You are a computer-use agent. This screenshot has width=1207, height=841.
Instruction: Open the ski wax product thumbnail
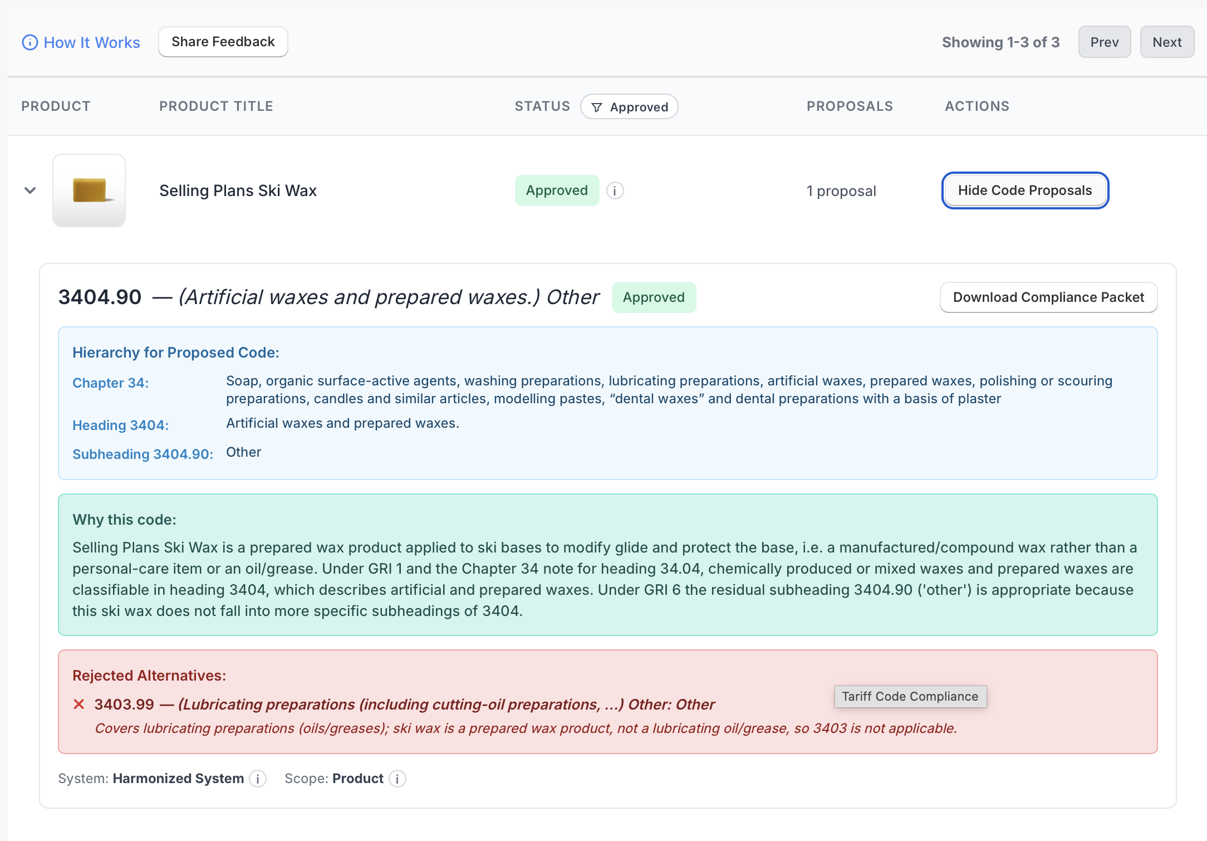pyautogui.click(x=89, y=190)
